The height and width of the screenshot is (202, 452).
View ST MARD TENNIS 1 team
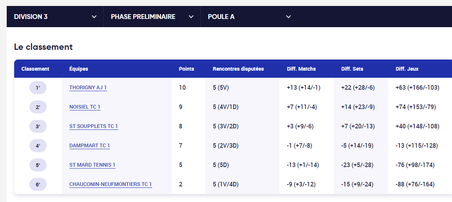pos(92,165)
